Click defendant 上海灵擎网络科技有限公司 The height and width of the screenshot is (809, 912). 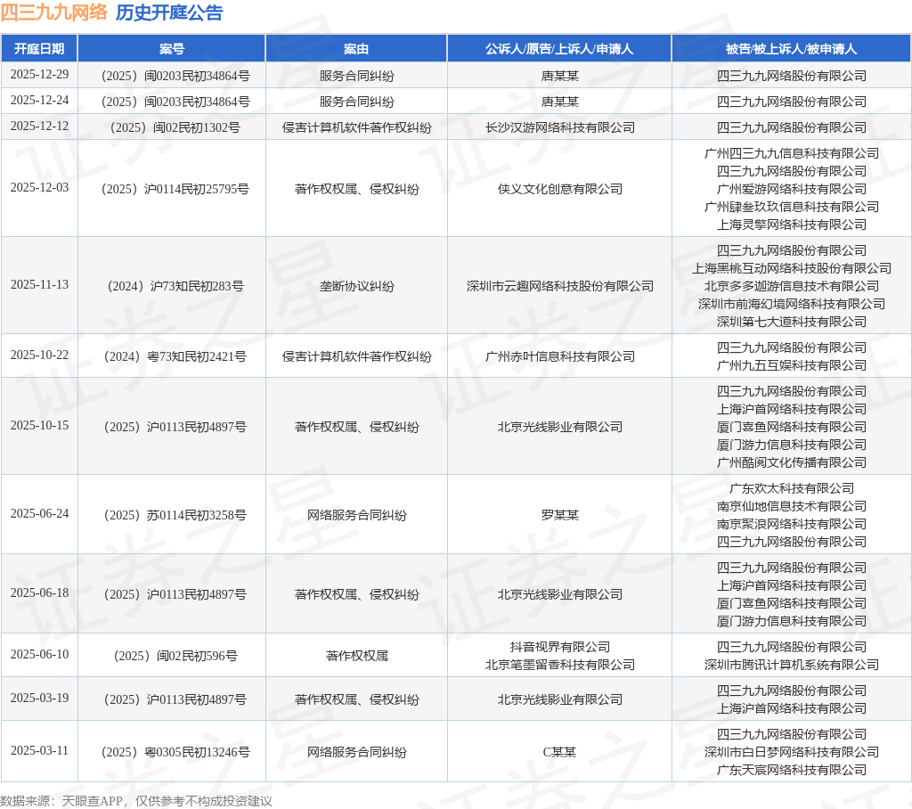(x=791, y=225)
